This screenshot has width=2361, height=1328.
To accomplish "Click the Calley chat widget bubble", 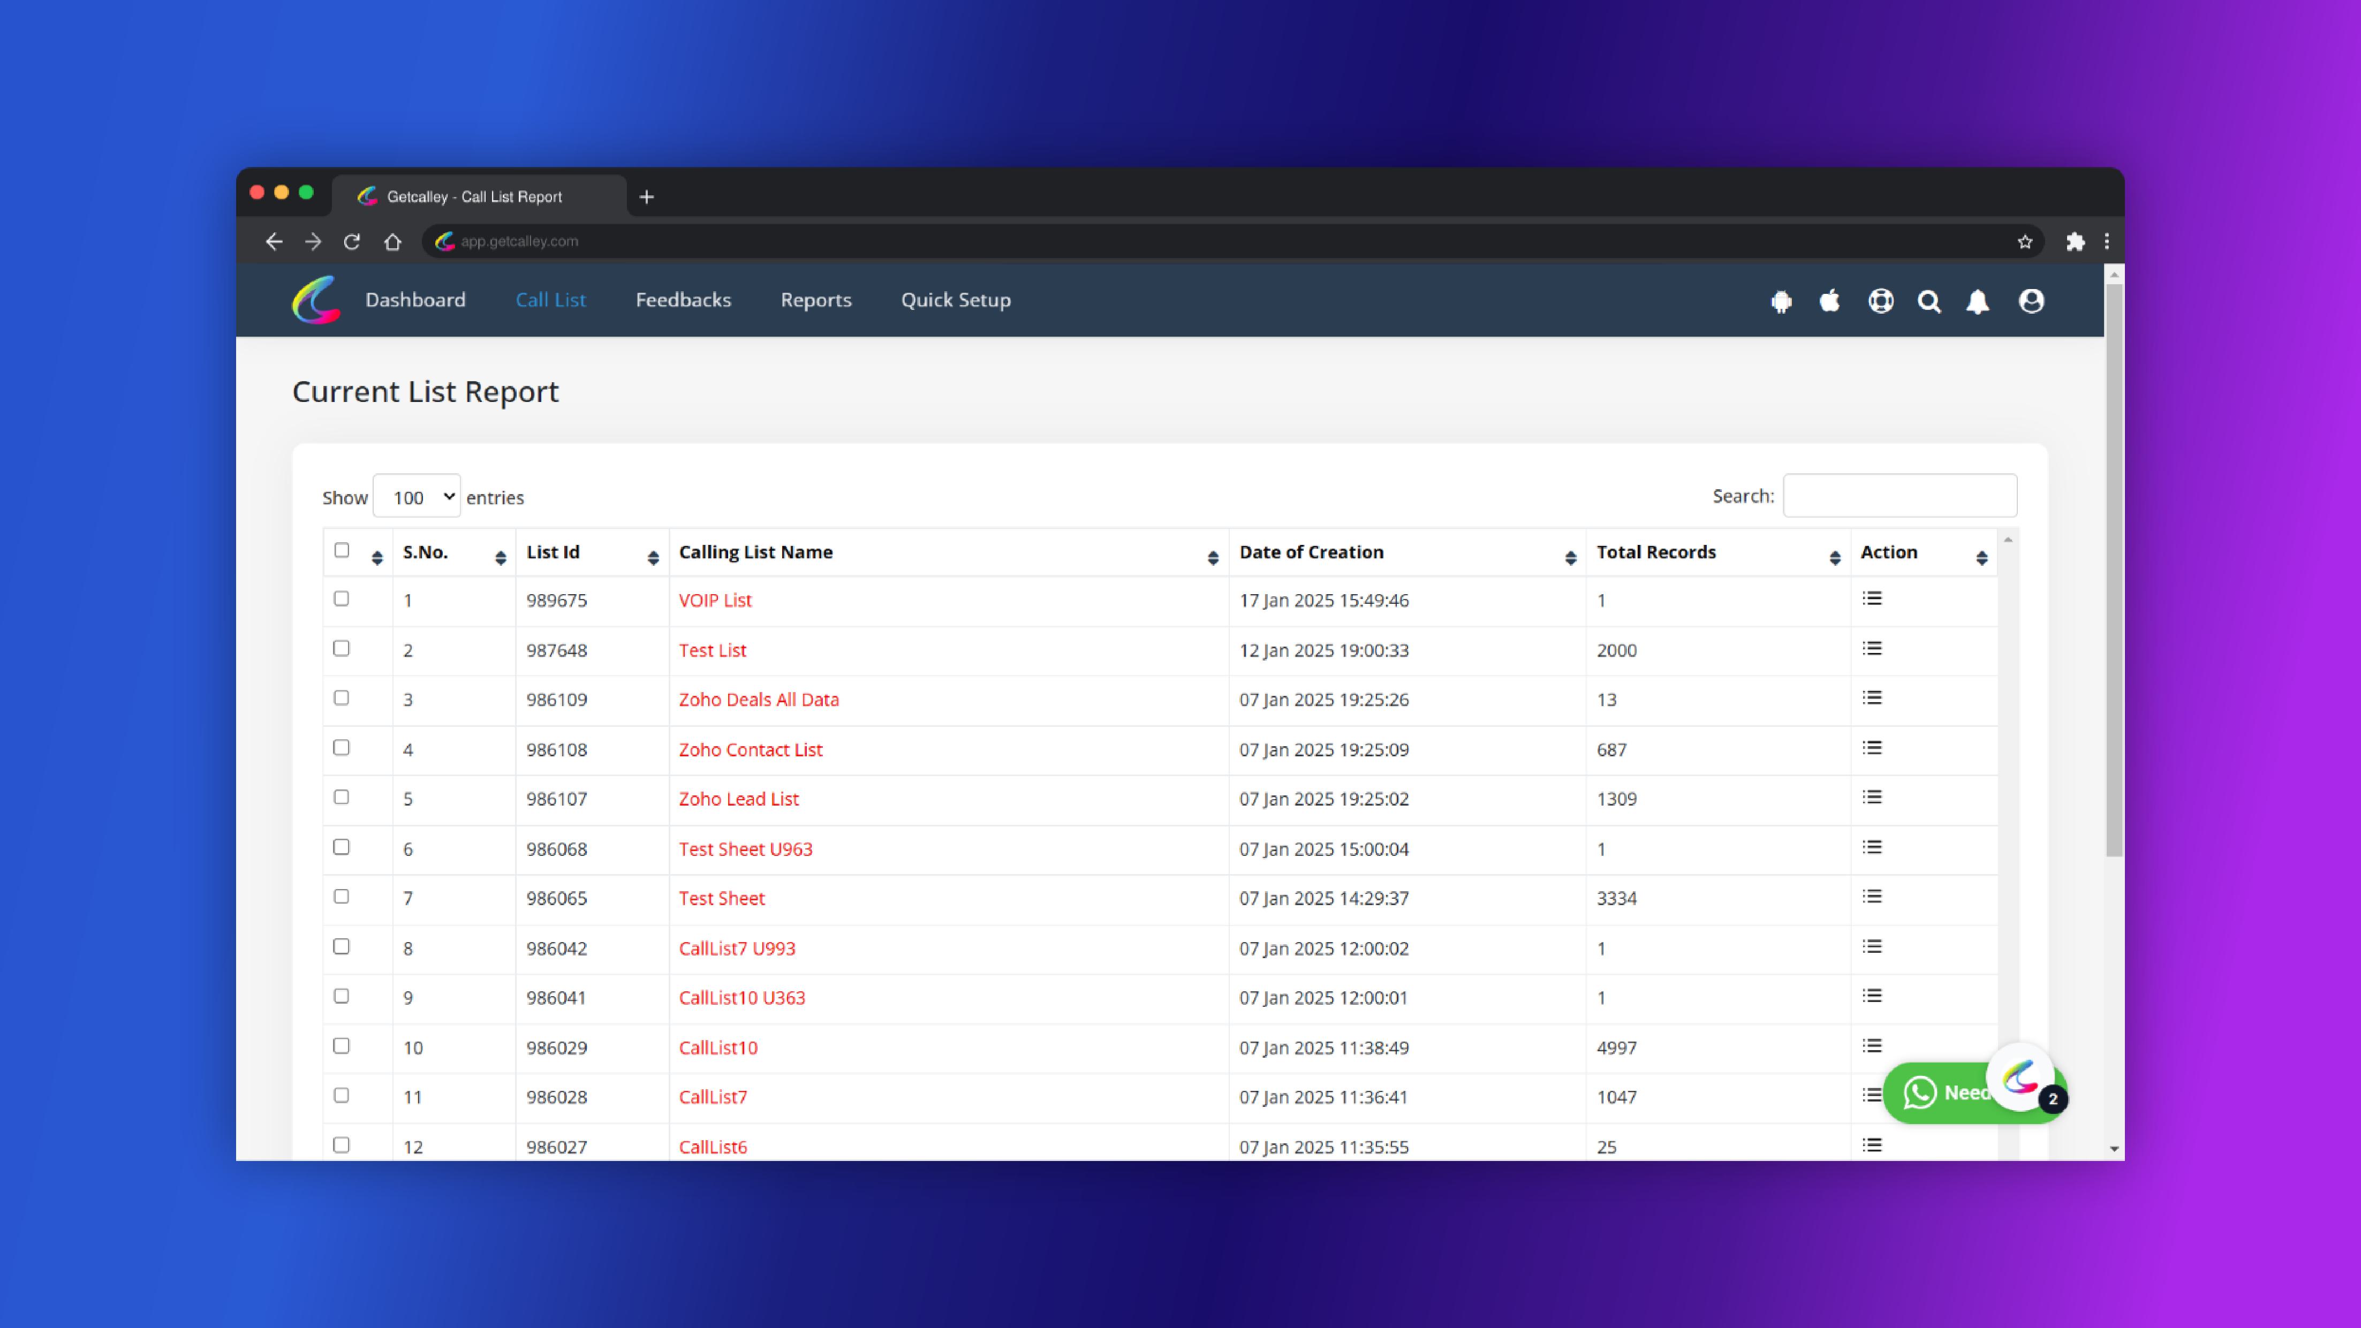I will 2020,1077.
